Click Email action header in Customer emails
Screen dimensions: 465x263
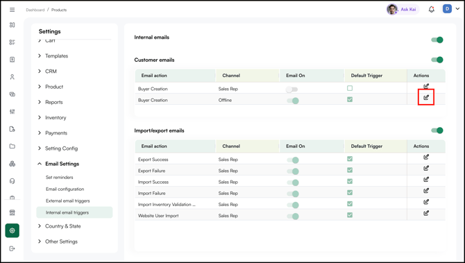point(154,76)
